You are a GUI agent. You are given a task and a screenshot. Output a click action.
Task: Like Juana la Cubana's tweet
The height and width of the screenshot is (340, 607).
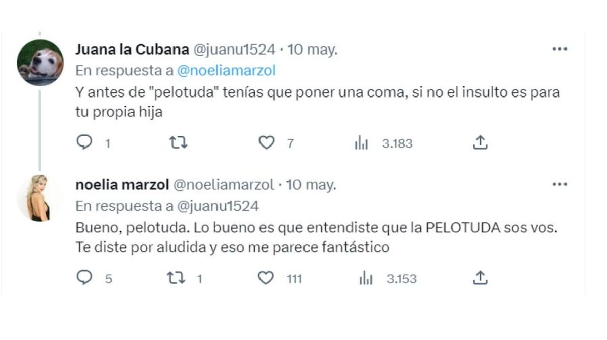pos(266,143)
